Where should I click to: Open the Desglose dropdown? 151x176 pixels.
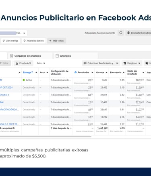tap(132, 63)
